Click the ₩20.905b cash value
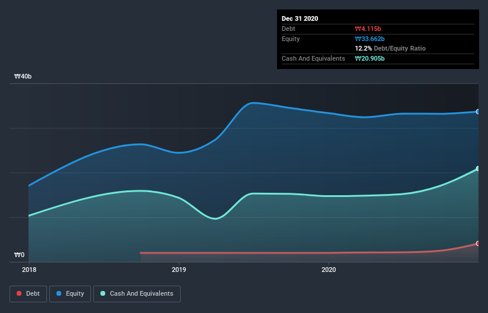488x313 pixels. pyautogui.click(x=370, y=58)
